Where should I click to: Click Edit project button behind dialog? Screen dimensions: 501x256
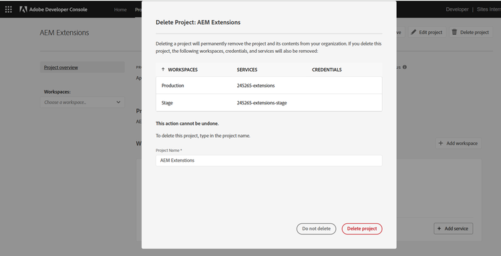(427, 32)
